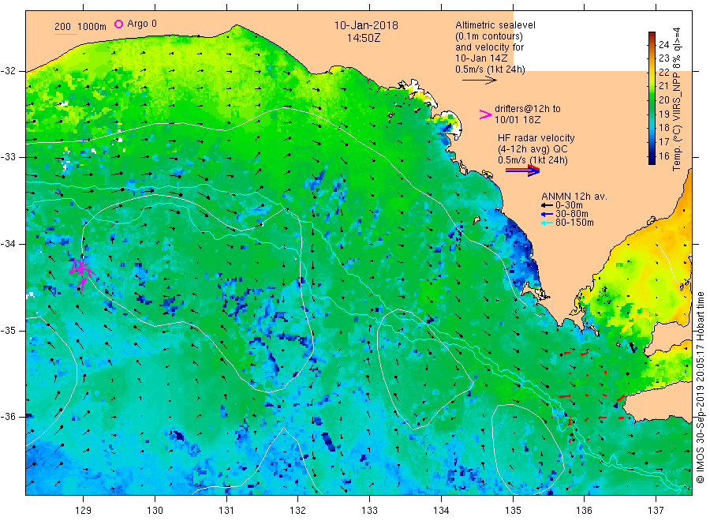Click the 16 value on color bar
The image size is (710, 521).
[663, 156]
